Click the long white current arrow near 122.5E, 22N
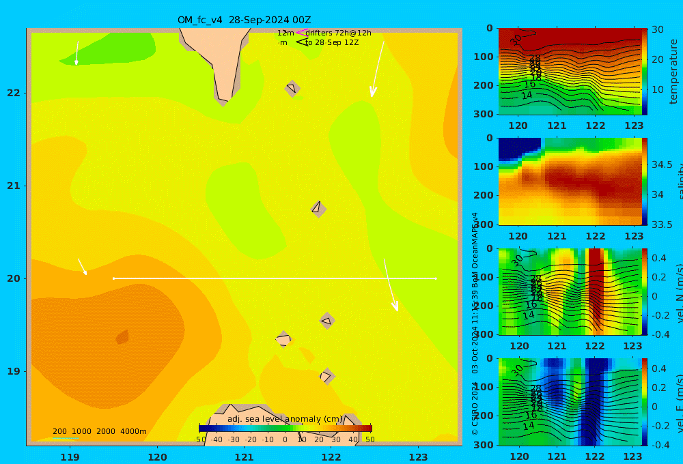This screenshot has height=464, width=683. click(377, 69)
